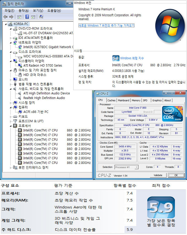Open the 도움말(H) menu
This screenshot has height=235, width=187.
pos(54,11)
